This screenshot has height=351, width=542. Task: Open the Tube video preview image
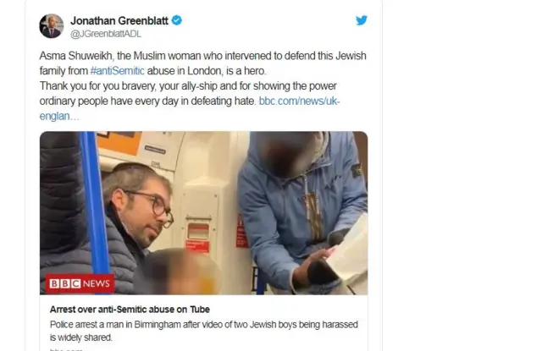coord(203,213)
